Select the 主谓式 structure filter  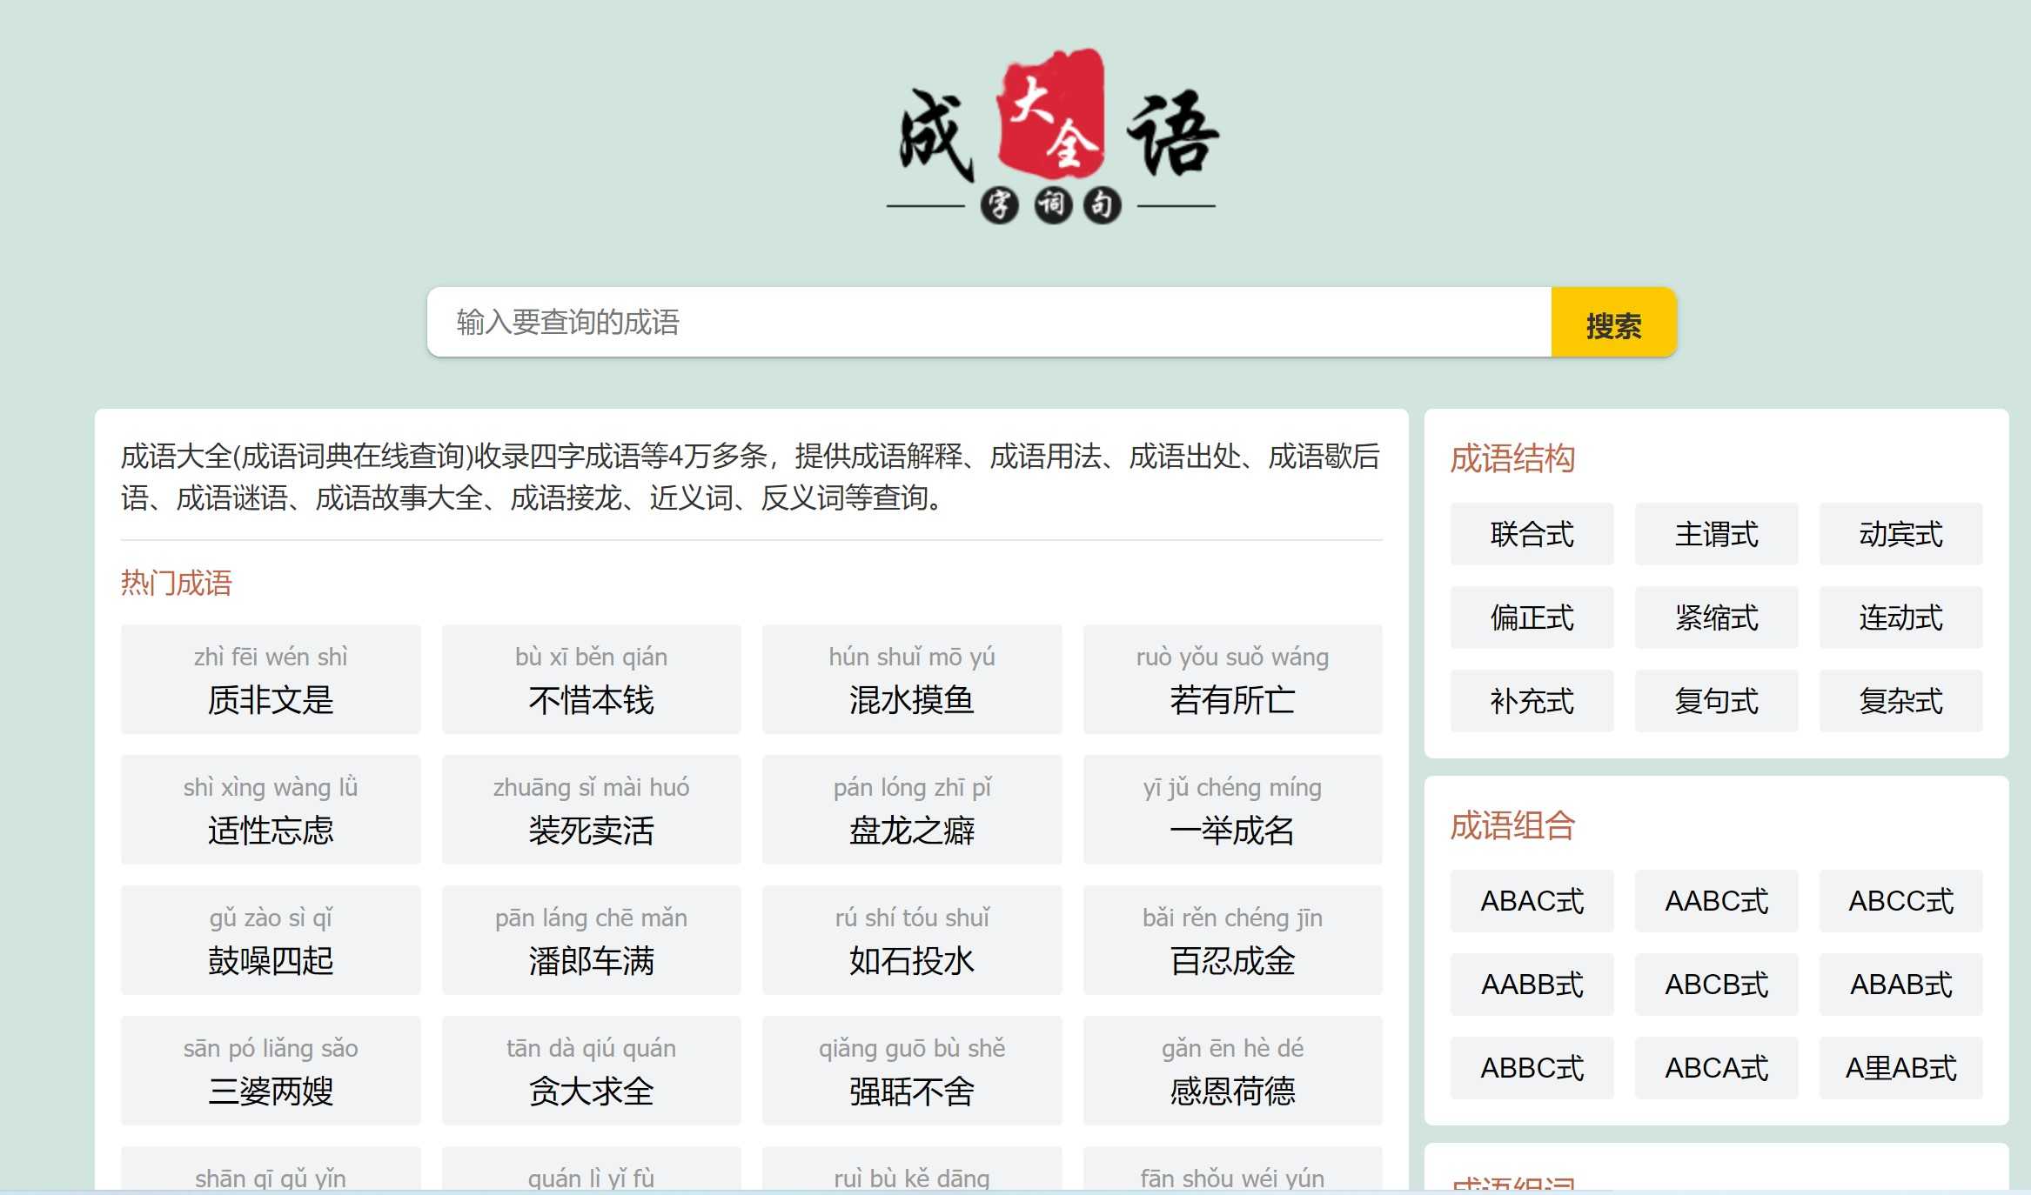coord(1716,534)
